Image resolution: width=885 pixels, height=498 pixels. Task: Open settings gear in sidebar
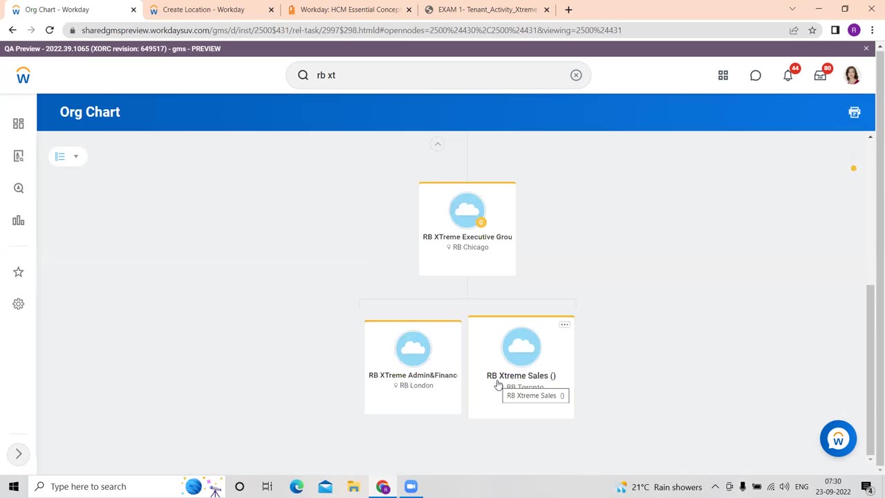[x=19, y=304]
